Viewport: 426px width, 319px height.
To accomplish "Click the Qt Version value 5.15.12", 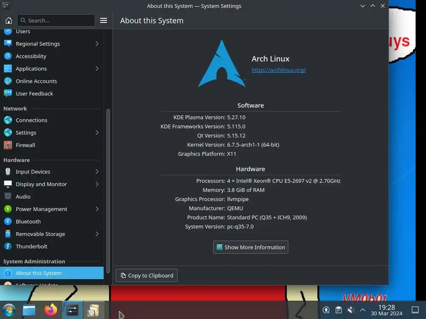I will [236, 135].
